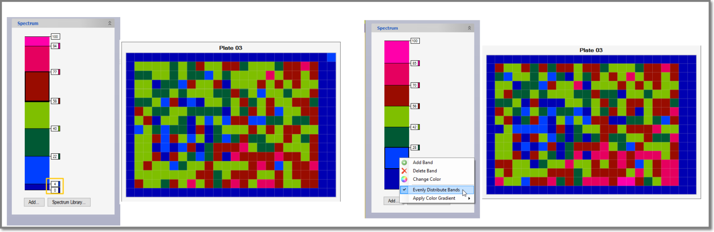Collapse the right Spectrum panel chevron

tap(469, 28)
